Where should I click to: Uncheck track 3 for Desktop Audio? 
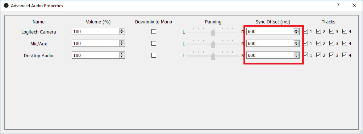332,55
